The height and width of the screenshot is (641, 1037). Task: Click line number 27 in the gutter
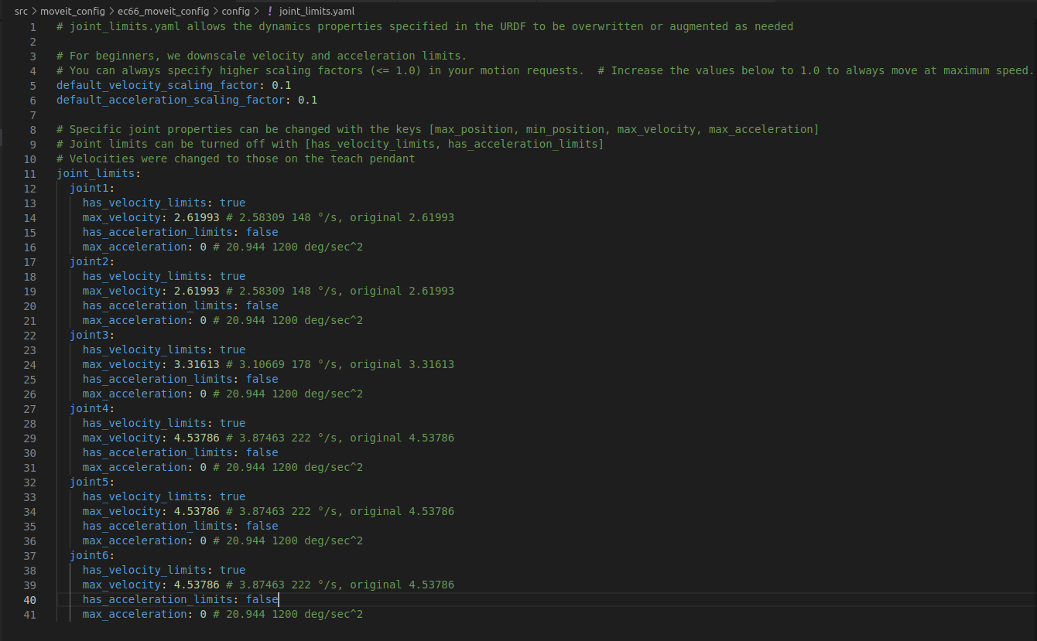30,409
